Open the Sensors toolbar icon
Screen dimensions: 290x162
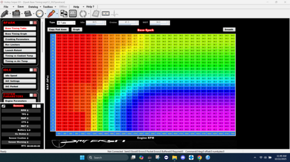[16, 14]
